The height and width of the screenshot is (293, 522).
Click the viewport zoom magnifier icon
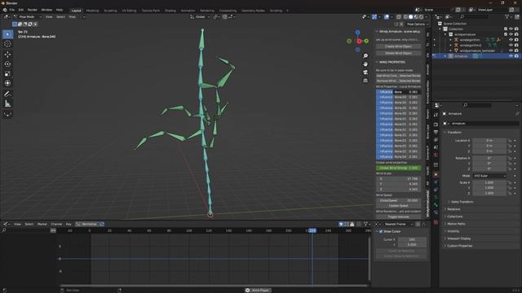tap(365, 56)
